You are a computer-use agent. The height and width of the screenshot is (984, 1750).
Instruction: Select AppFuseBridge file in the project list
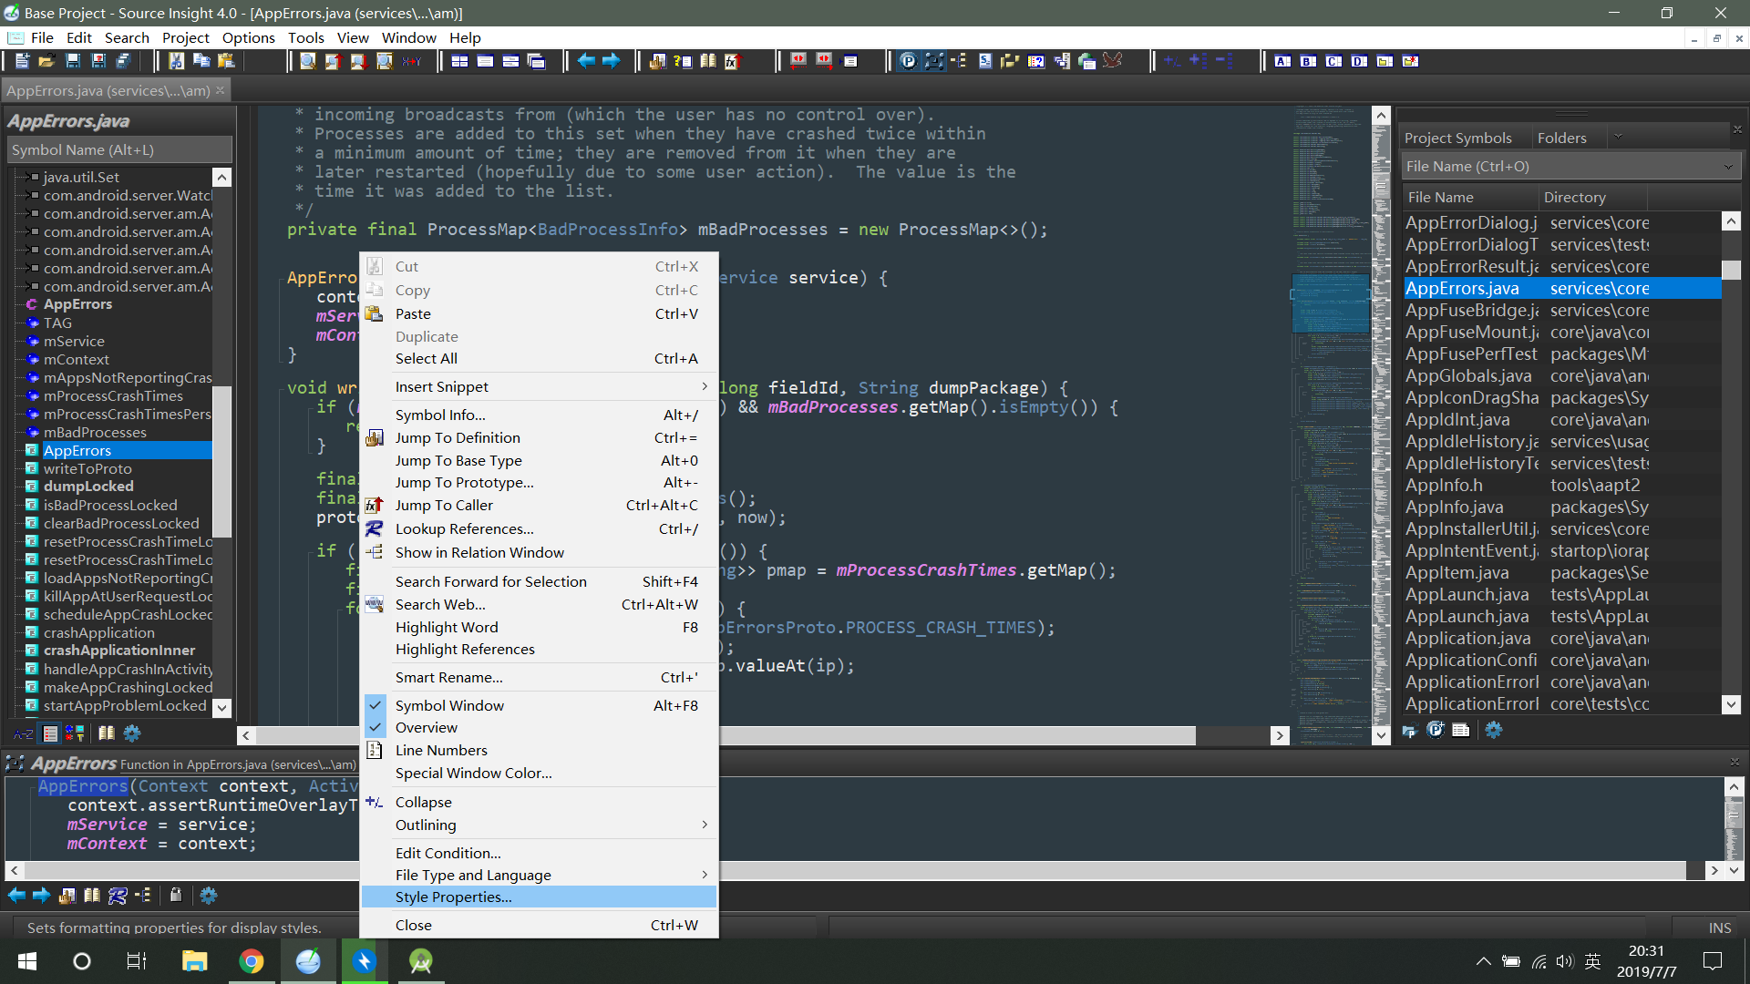(1471, 310)
